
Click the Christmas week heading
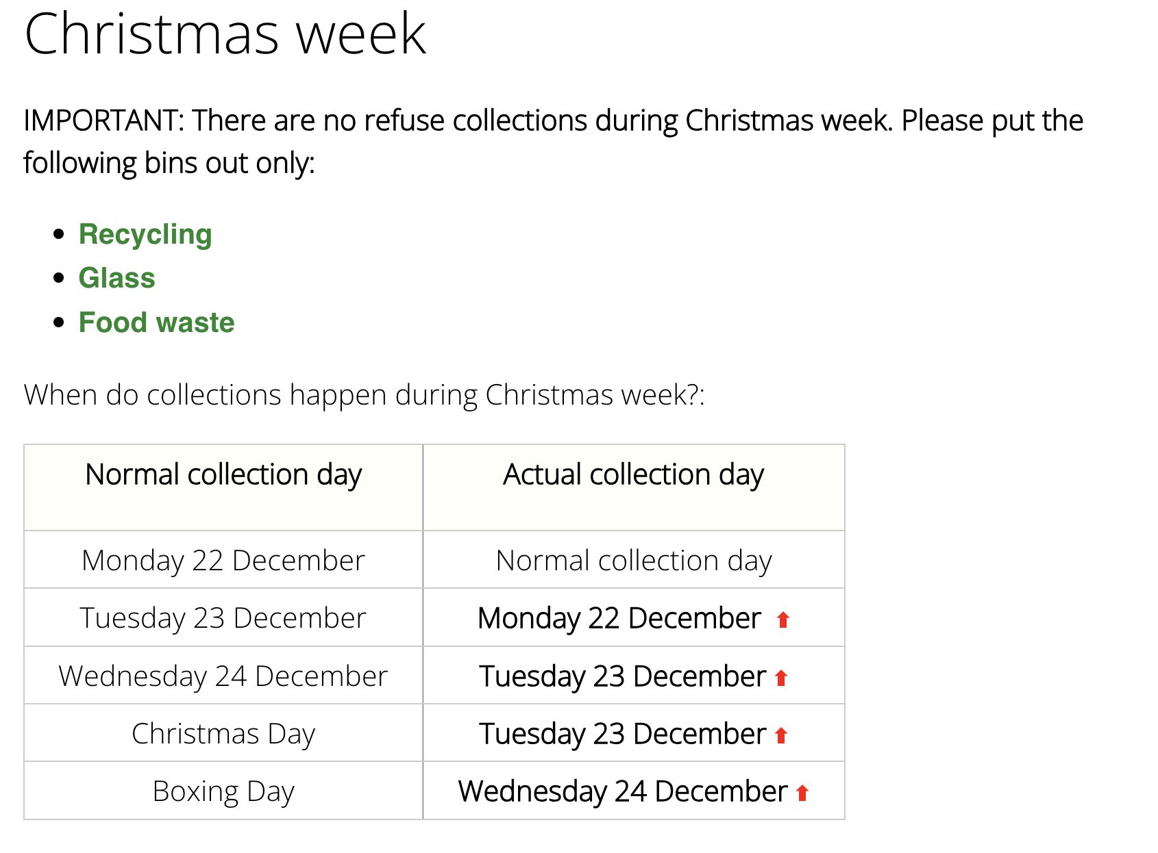225,34
